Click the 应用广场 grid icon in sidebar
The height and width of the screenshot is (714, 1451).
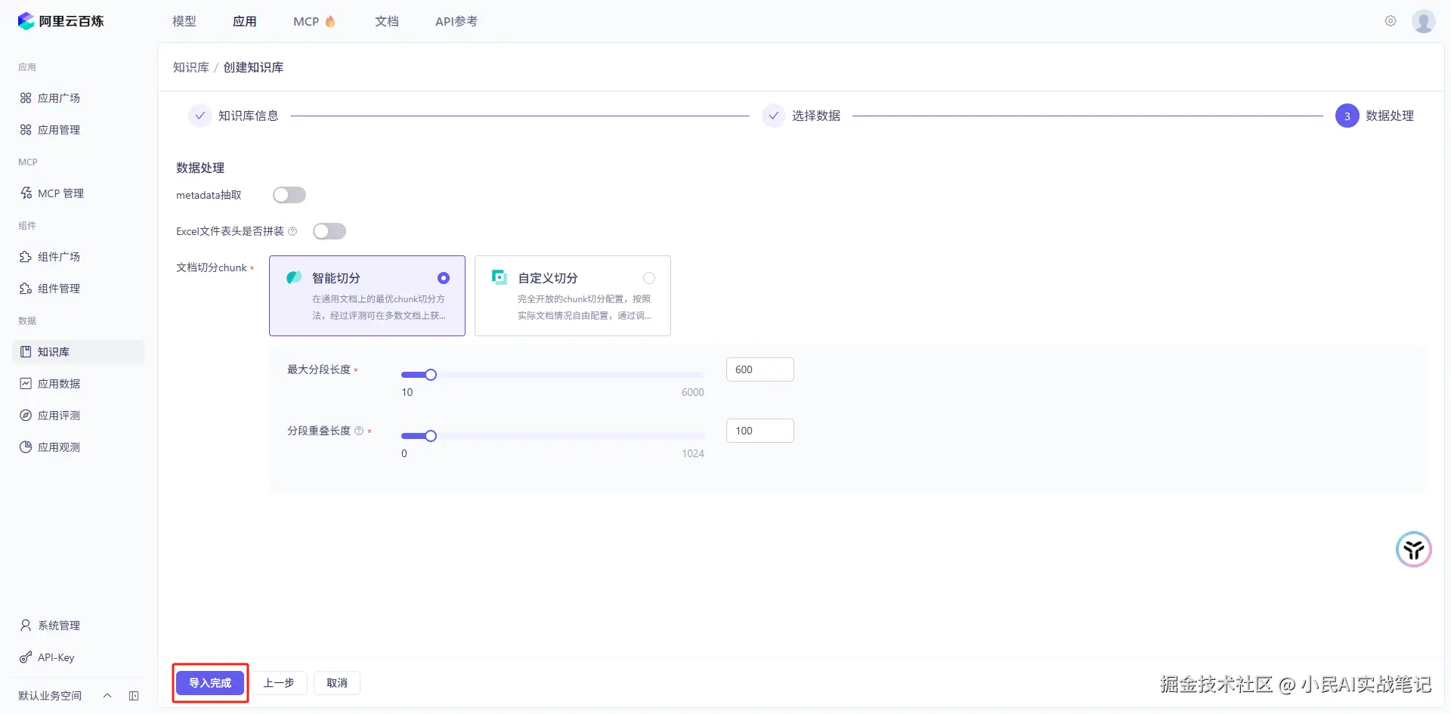pos(26,98)
